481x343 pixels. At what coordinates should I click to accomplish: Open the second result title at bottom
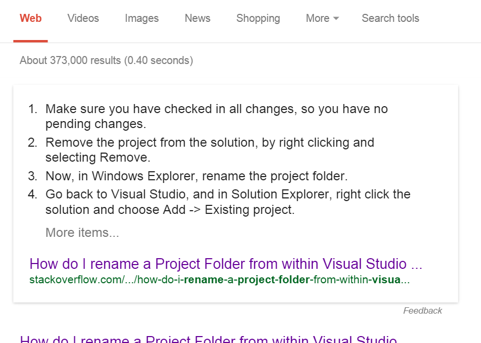pos(208,339)
